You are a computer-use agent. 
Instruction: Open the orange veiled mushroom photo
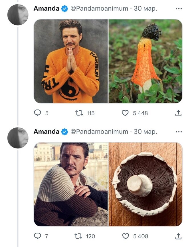(x=145, y=61)
